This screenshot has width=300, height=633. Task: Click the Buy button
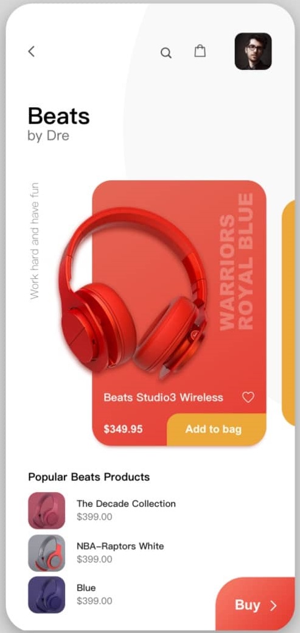256,604
